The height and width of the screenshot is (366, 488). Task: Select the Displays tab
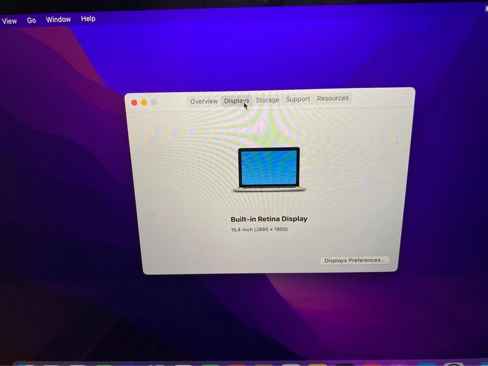237,101
